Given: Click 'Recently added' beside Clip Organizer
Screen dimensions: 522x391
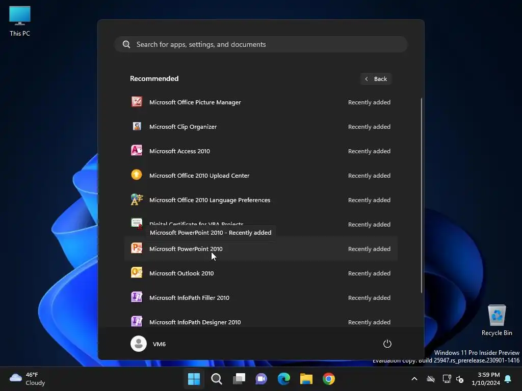Looking at the screenshot, I should (x=369, y=127).
